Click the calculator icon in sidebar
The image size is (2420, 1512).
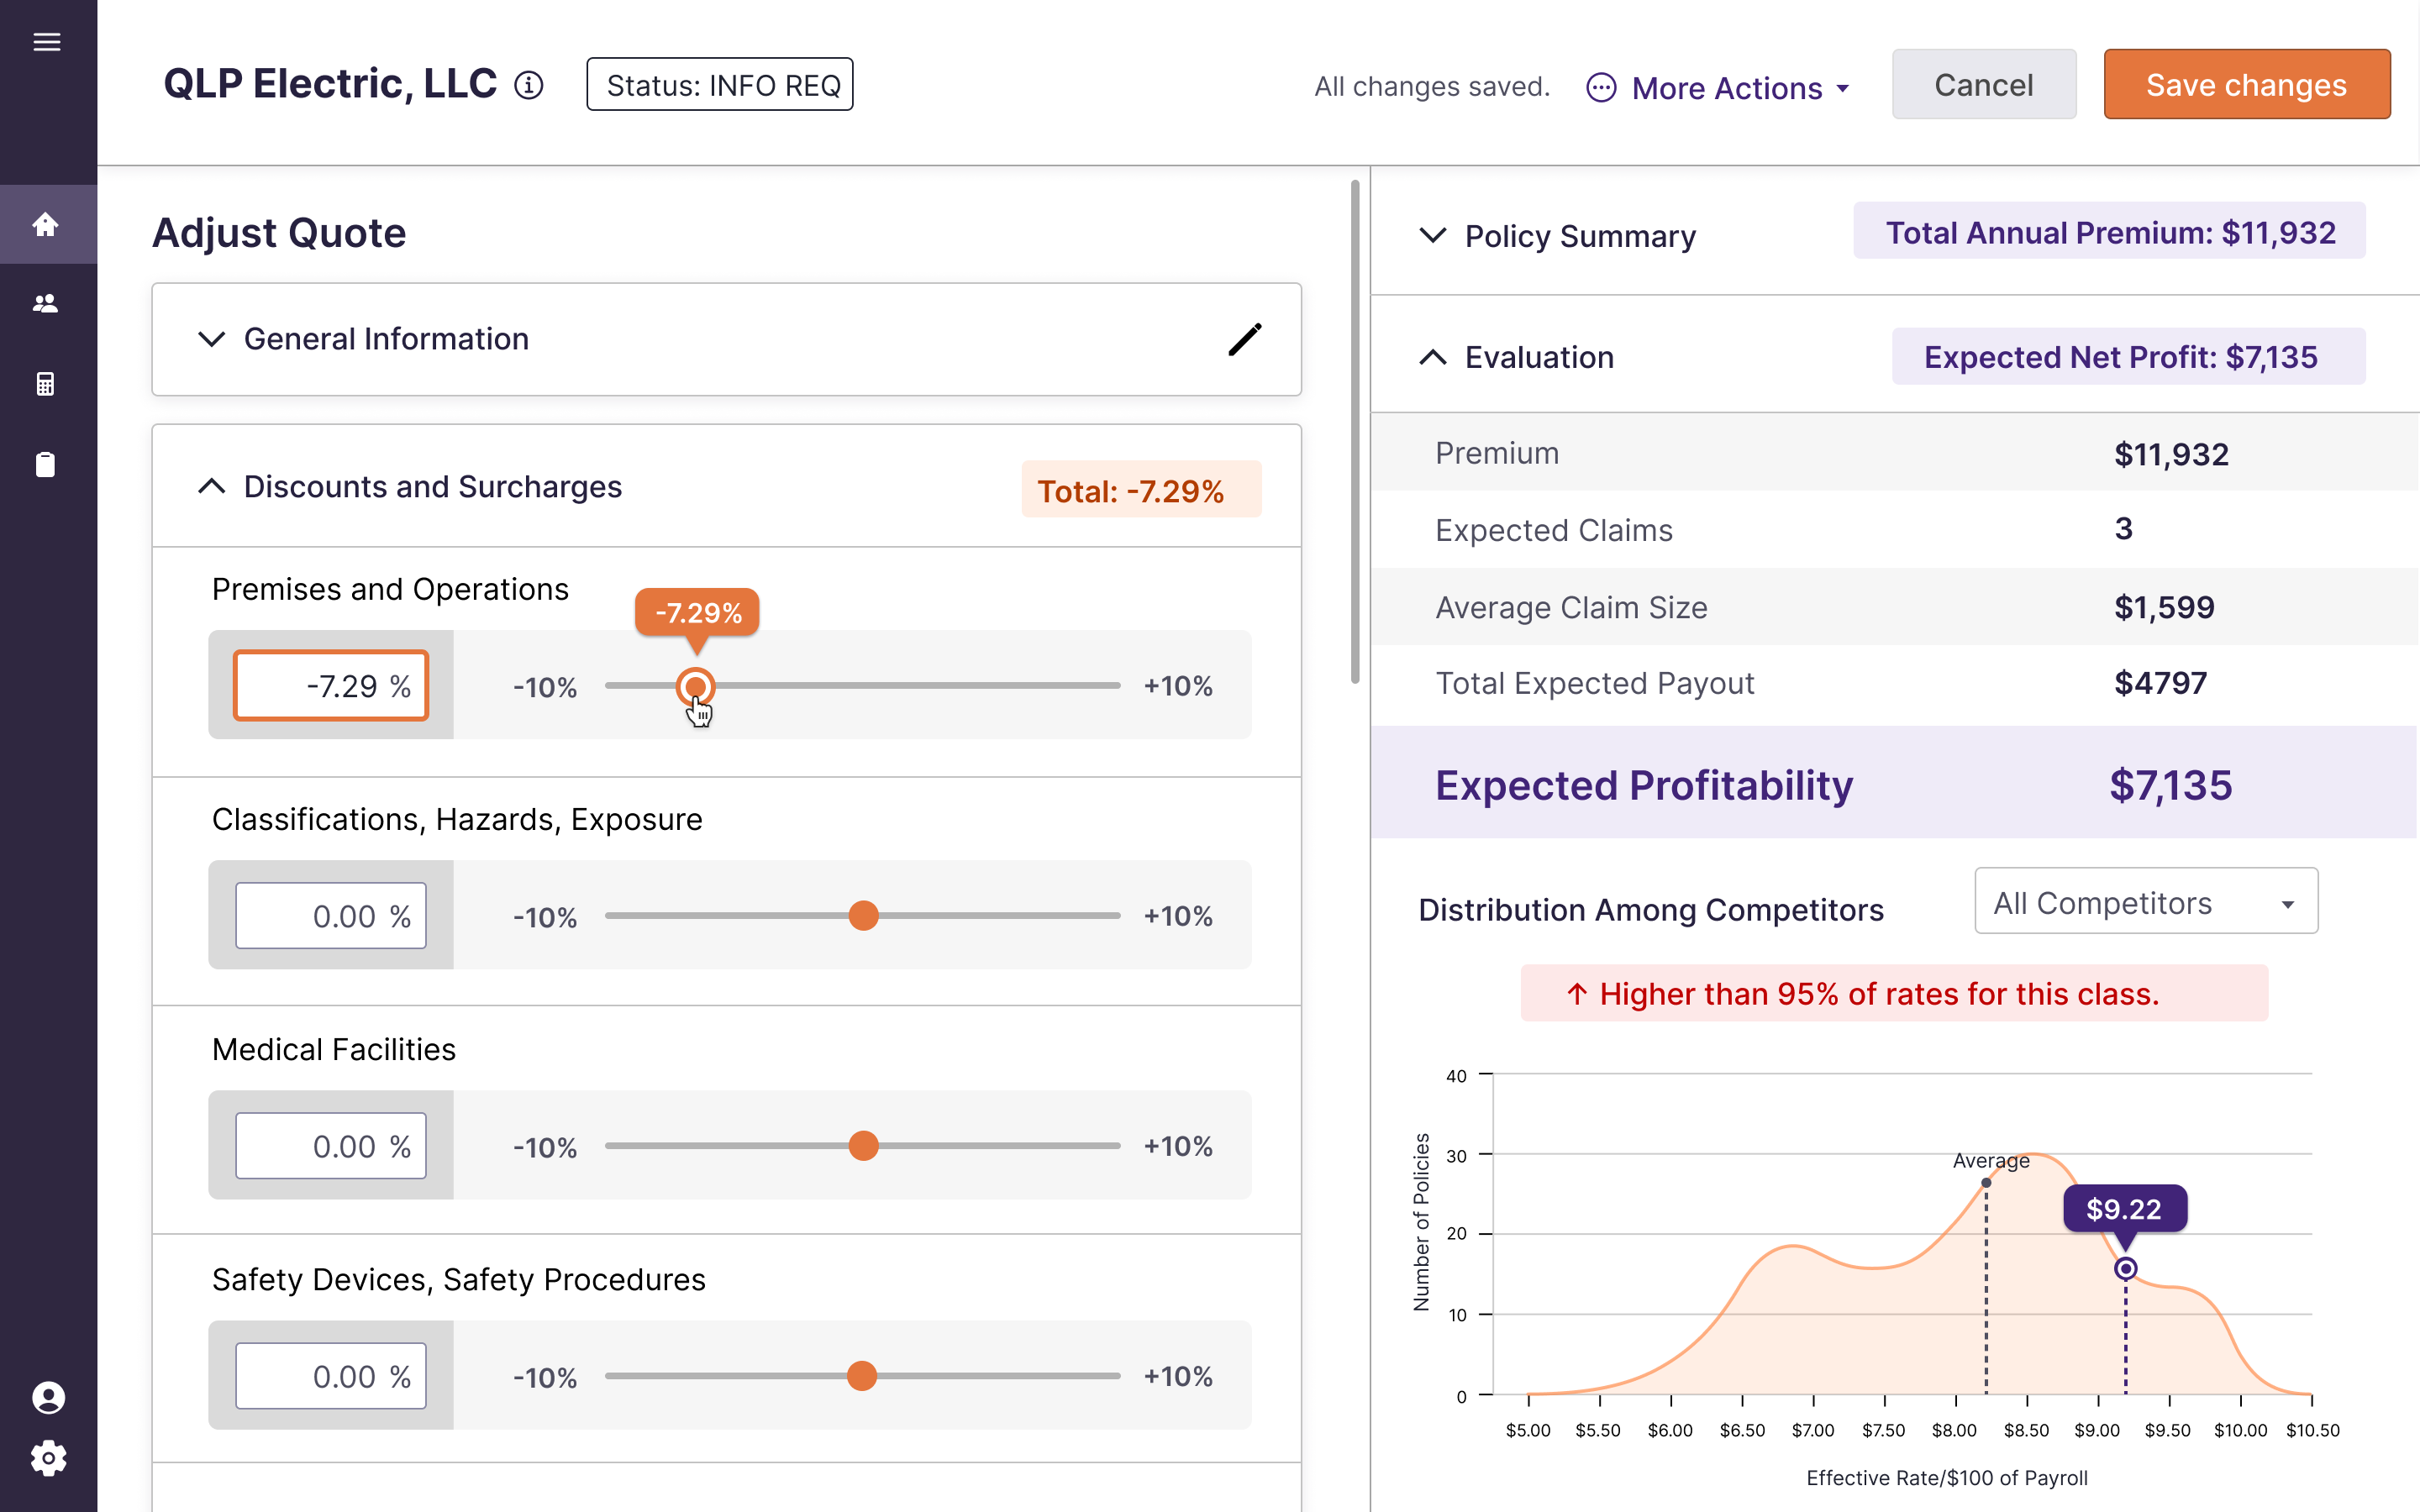(x=46, y=384)
